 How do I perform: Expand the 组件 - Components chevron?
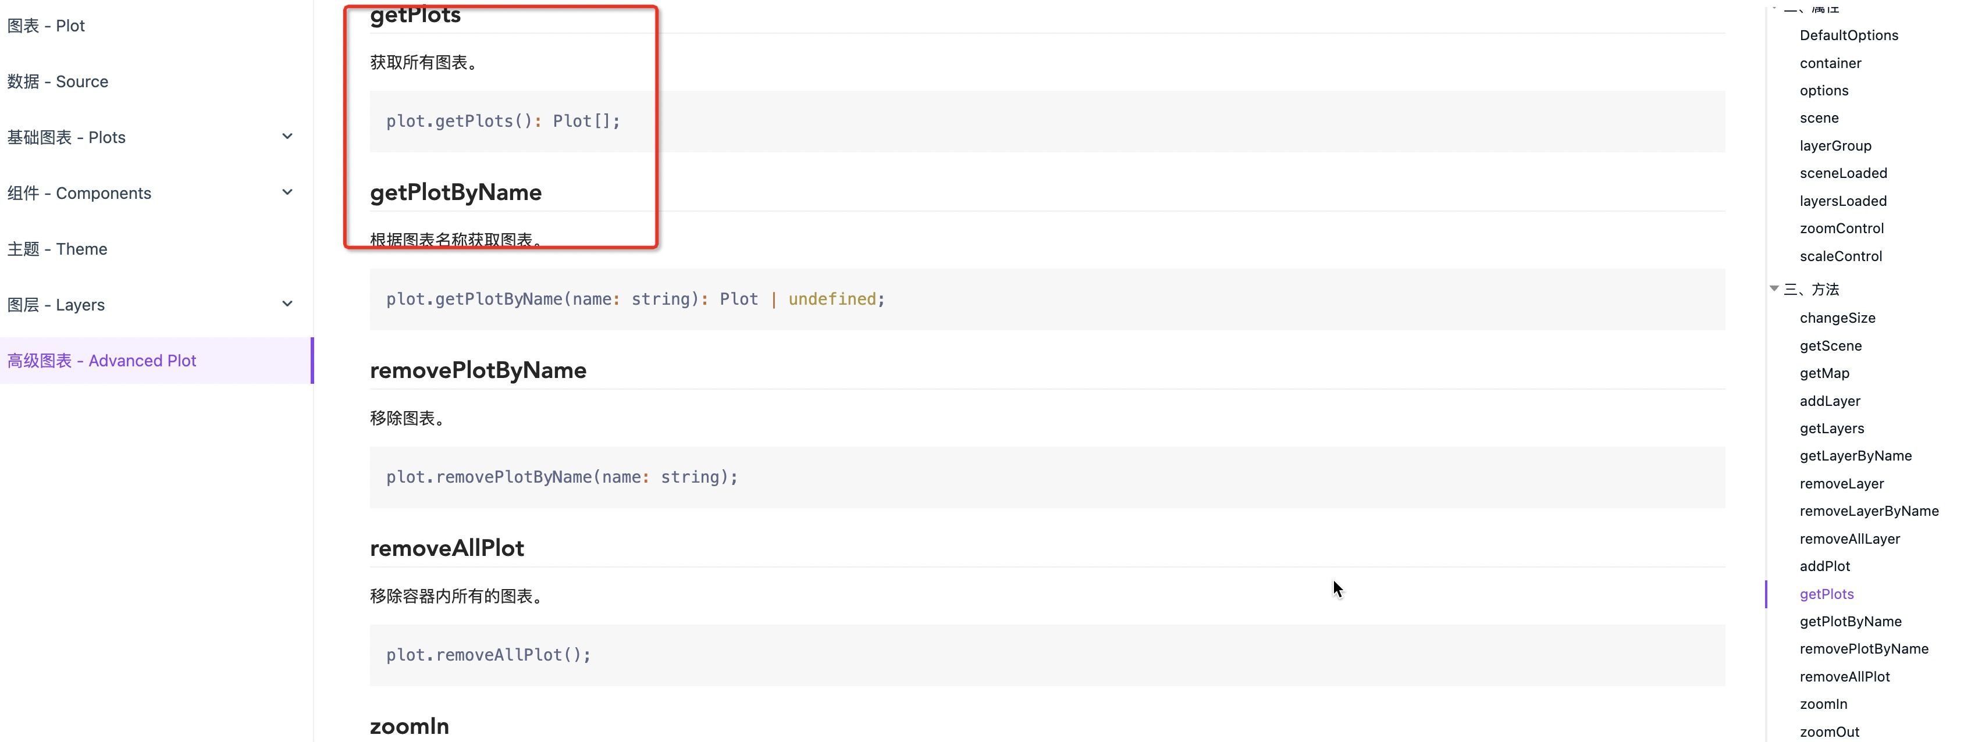(287, 192)
